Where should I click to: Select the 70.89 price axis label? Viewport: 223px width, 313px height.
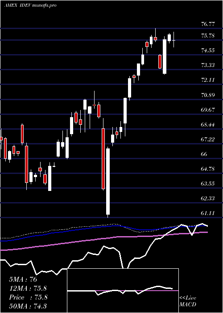[x=208, y=95]
